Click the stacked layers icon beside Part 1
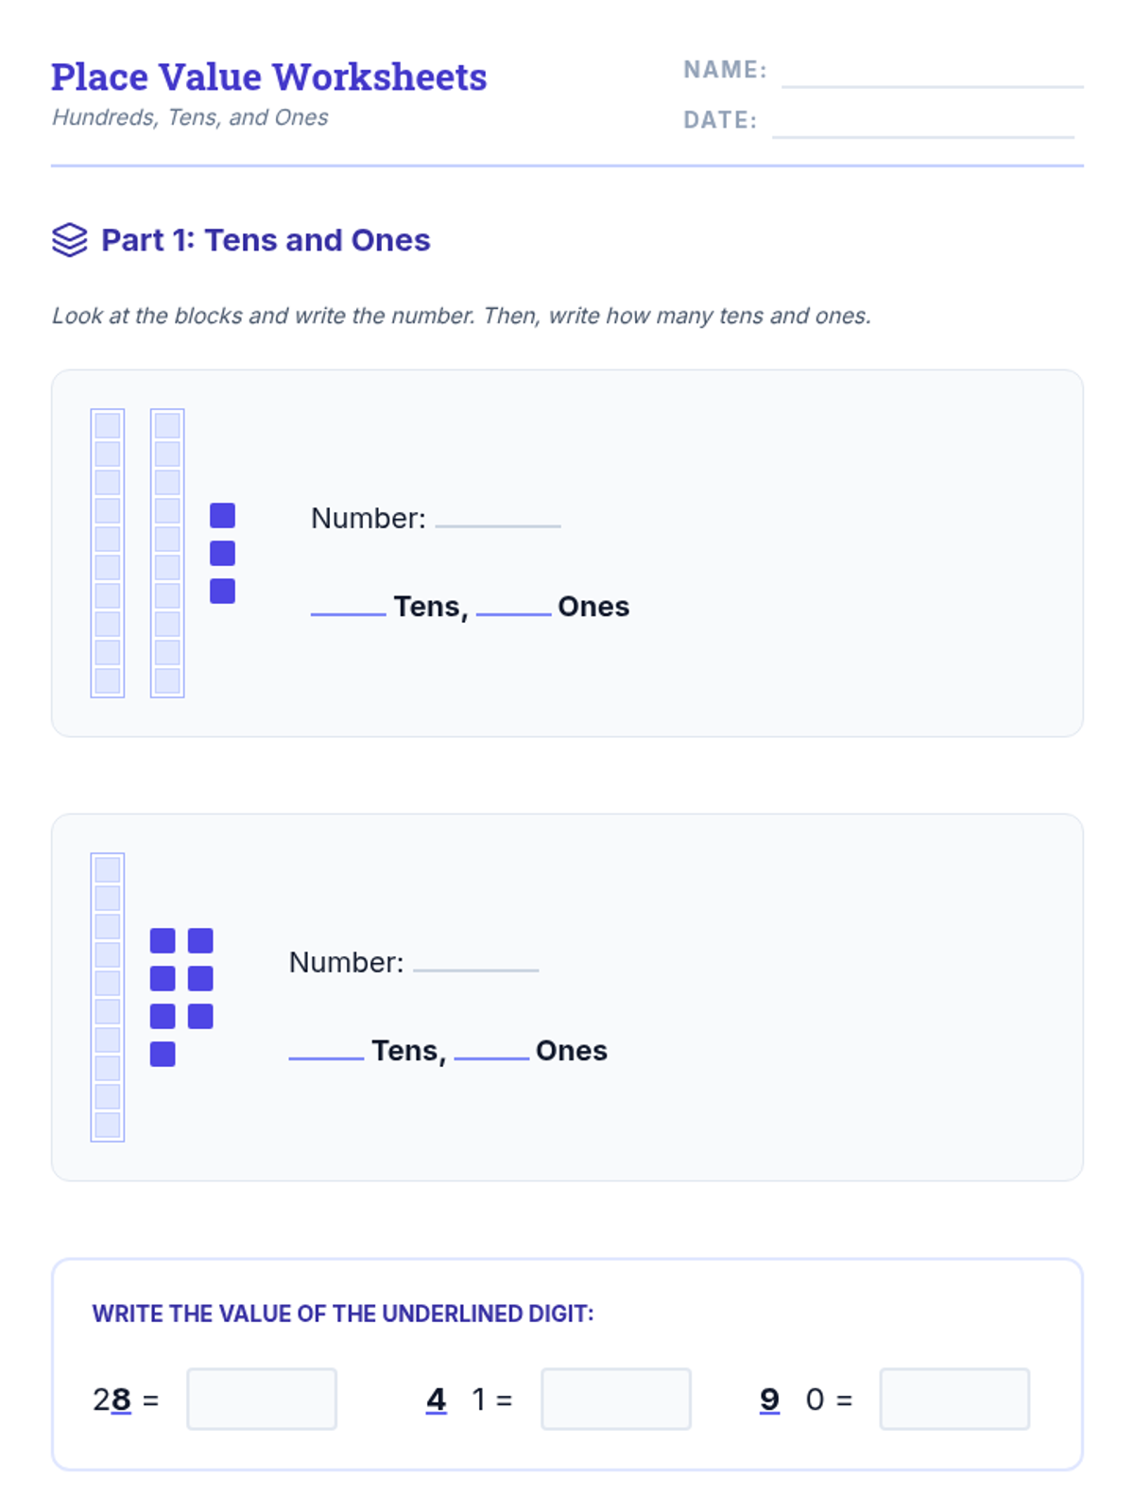This screenshot has height=1512, width=1134. 69,240
